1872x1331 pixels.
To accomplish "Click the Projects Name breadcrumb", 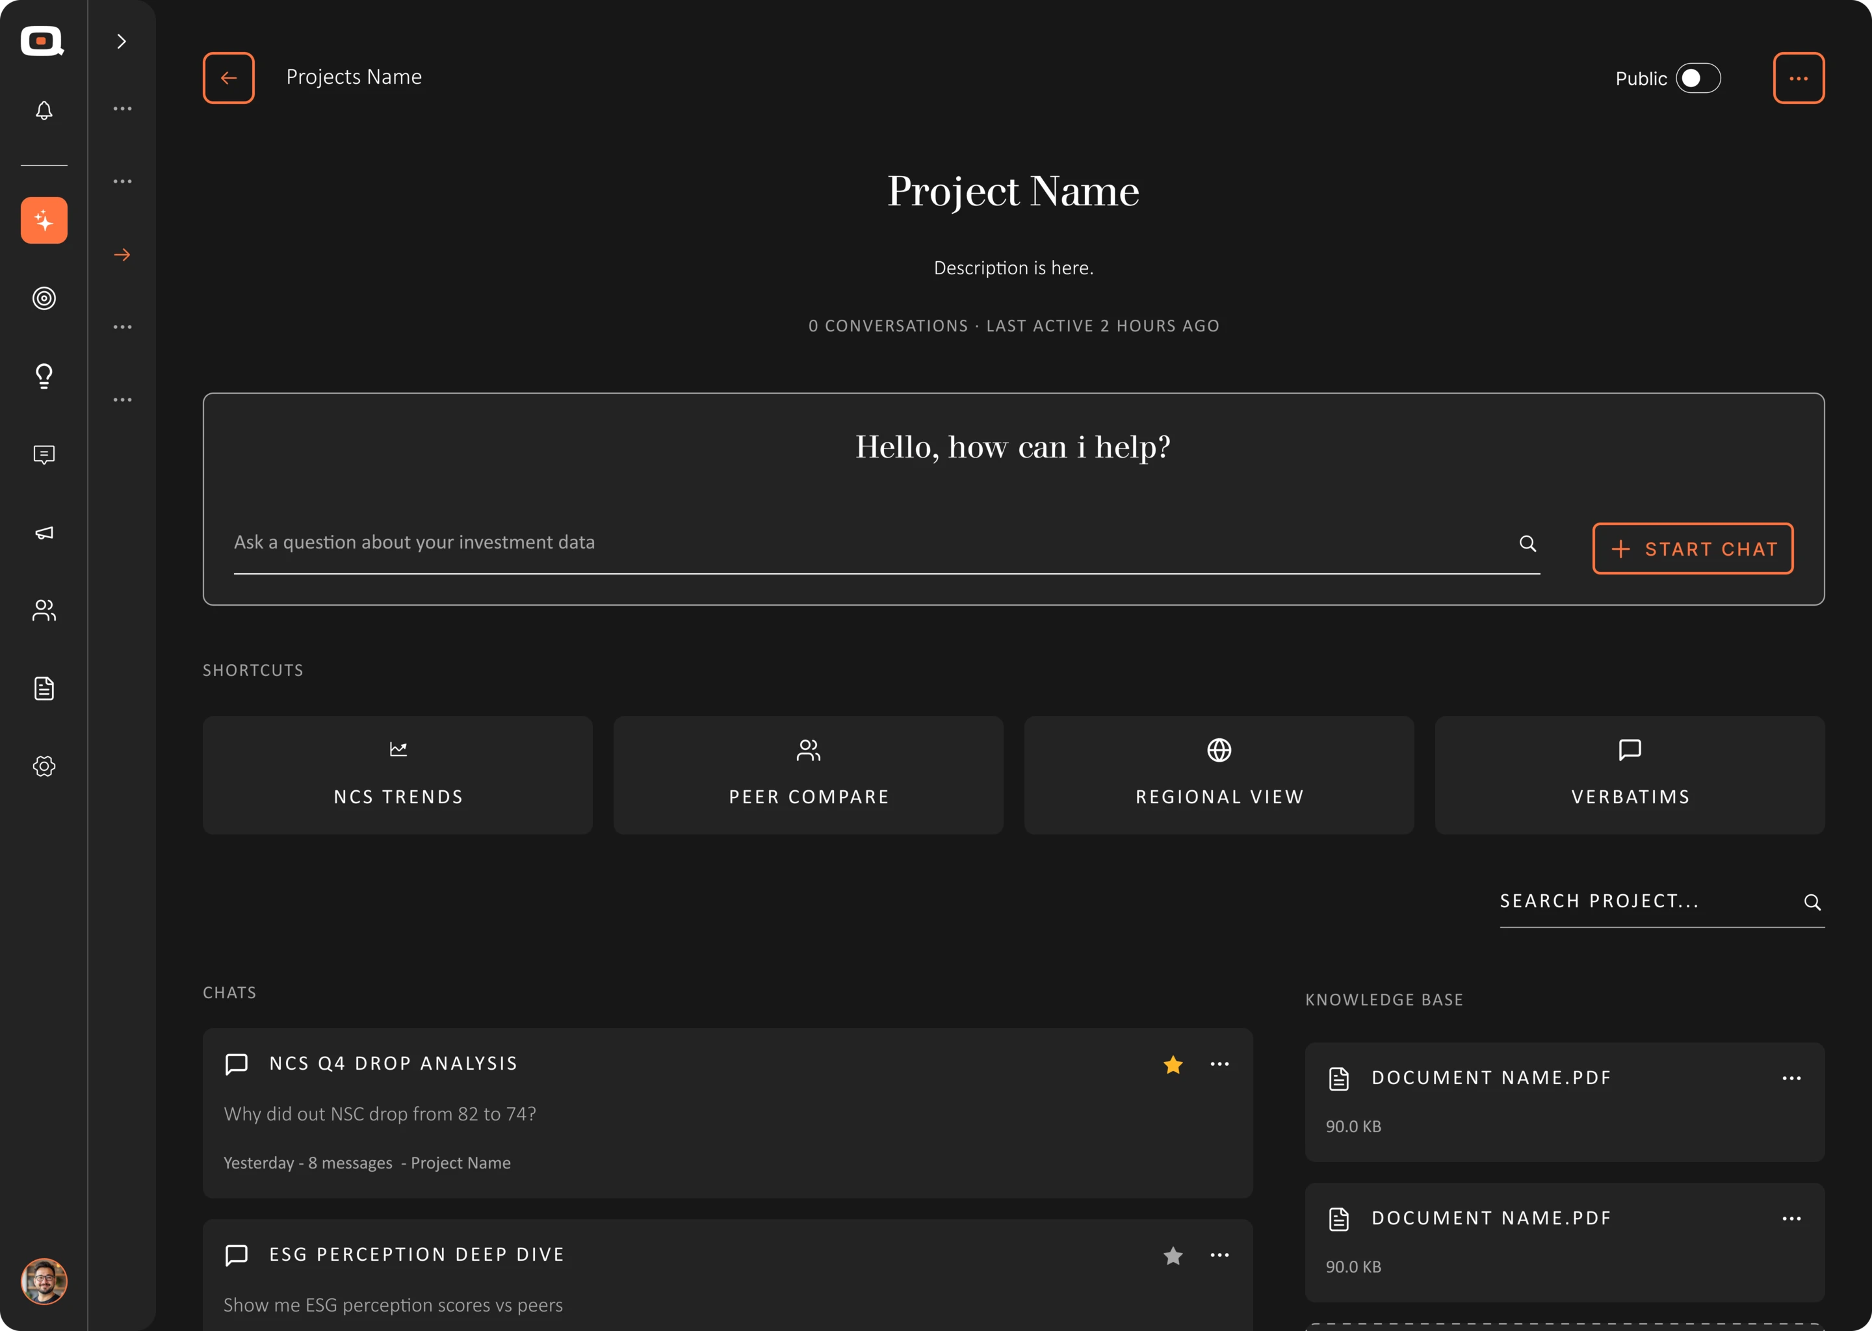I will (354, 77).
